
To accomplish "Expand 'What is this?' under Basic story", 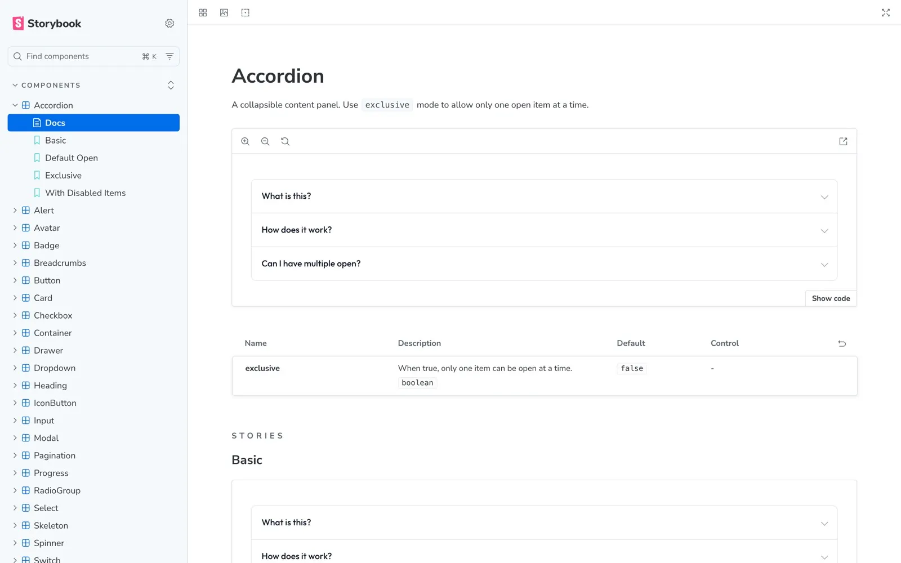I will (x=544, y=523).
